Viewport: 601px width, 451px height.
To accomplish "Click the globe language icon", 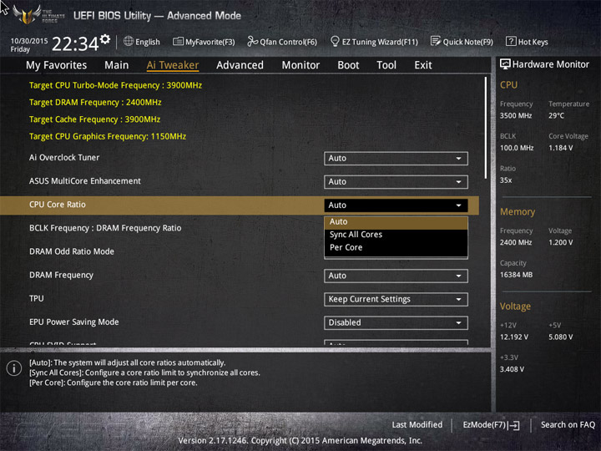I will coord(129,41).
